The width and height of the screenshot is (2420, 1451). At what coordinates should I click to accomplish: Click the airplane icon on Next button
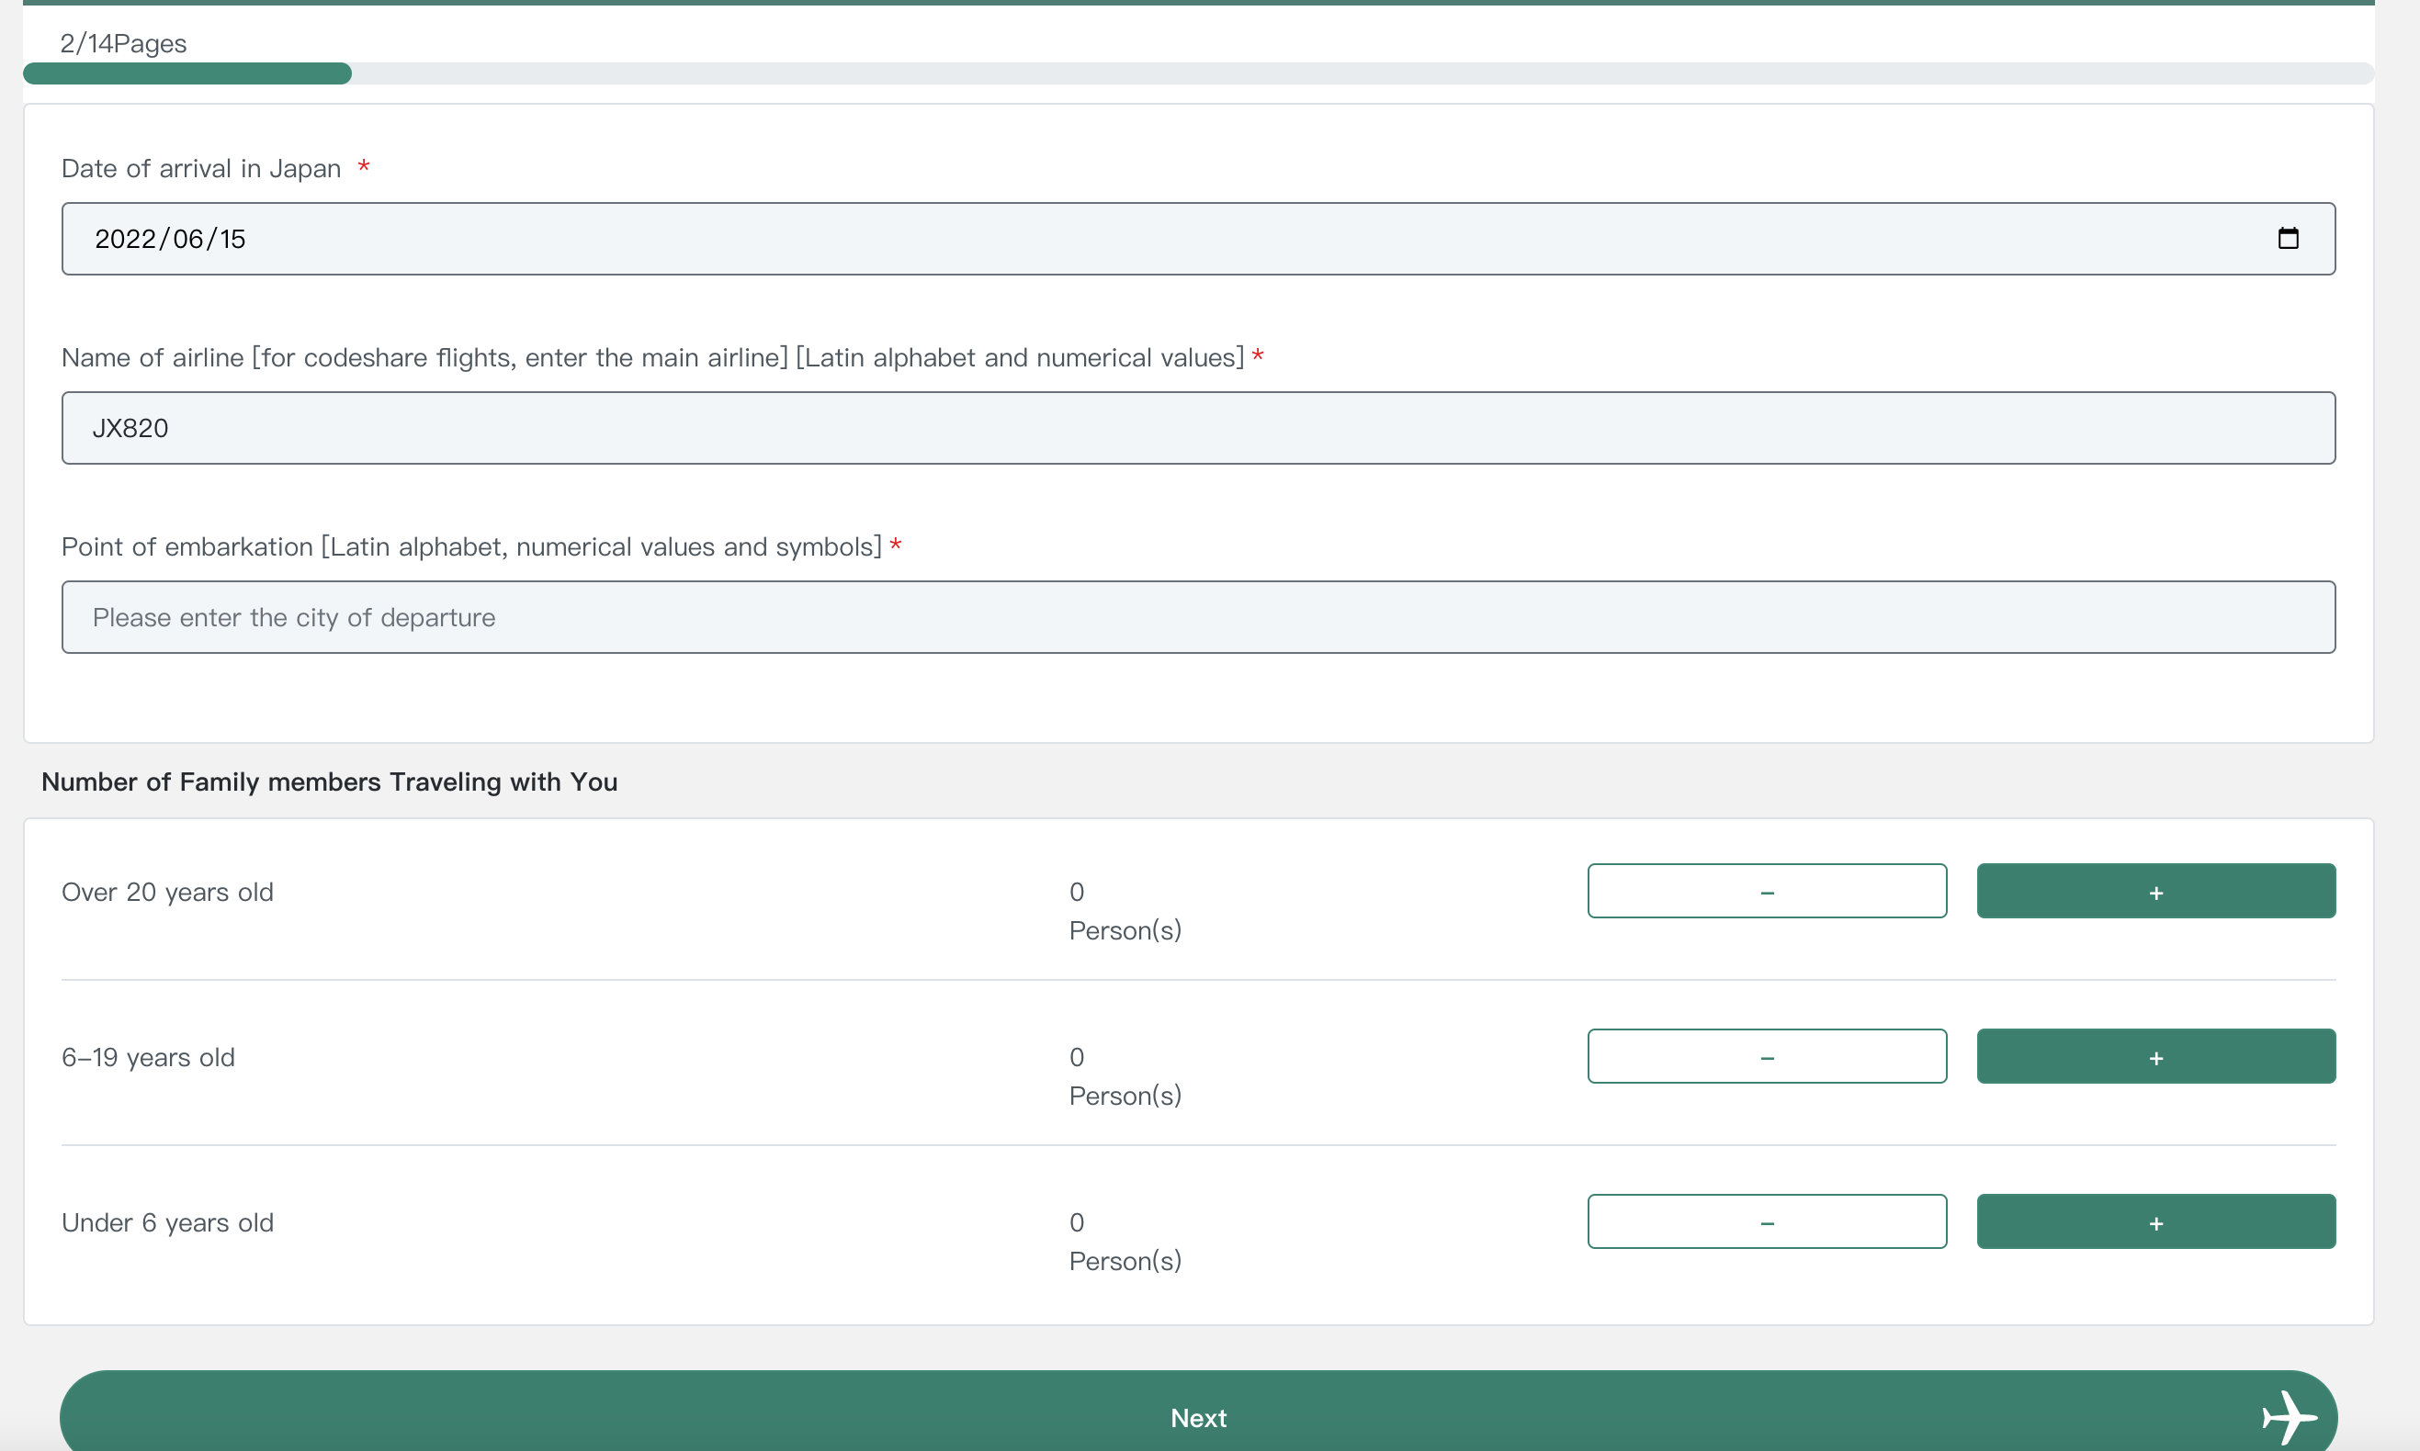[x=2289, y=1417]
